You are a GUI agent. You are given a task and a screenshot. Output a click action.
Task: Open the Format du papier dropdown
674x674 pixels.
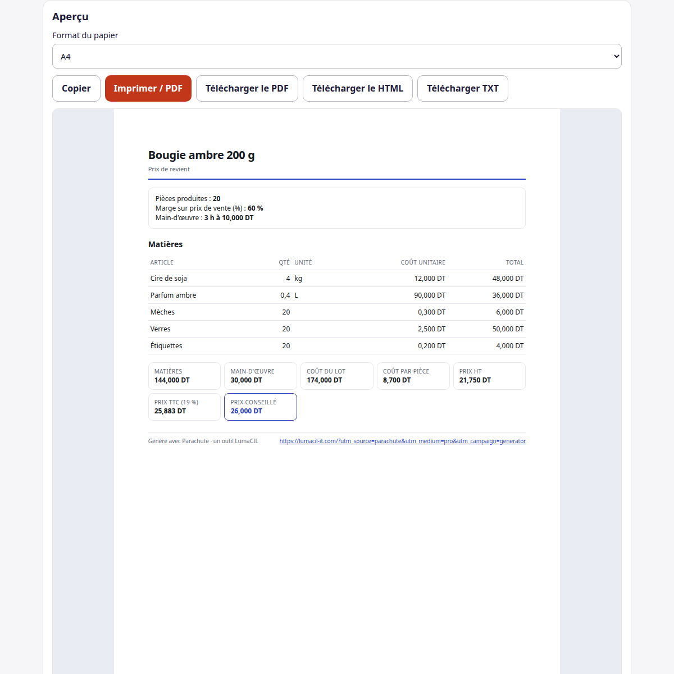coord(337,56)
